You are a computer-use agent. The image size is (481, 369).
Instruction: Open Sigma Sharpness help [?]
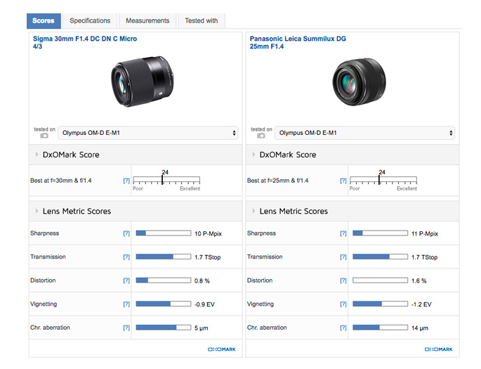126,233
